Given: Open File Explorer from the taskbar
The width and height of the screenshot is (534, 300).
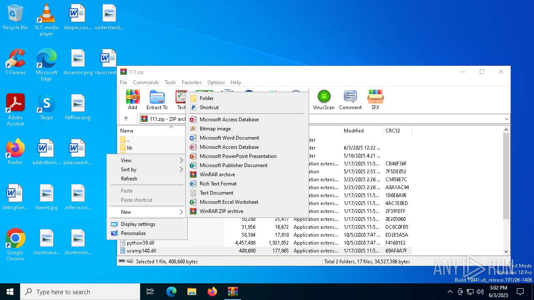Looking at the screenshot, I should [191, 292].
